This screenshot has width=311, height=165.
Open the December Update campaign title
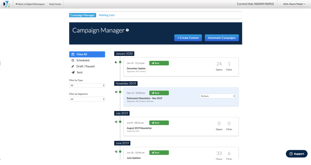coord(136,68)
